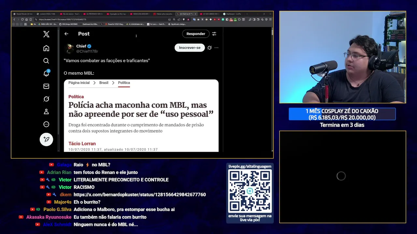Click the browser forward button
The height and width of the screenshot is (234, 417).
18,19
